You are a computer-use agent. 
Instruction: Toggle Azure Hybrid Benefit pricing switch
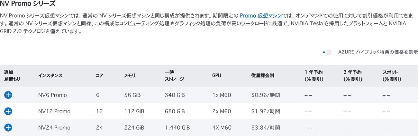pyautogui.click(x=326, y=52)
